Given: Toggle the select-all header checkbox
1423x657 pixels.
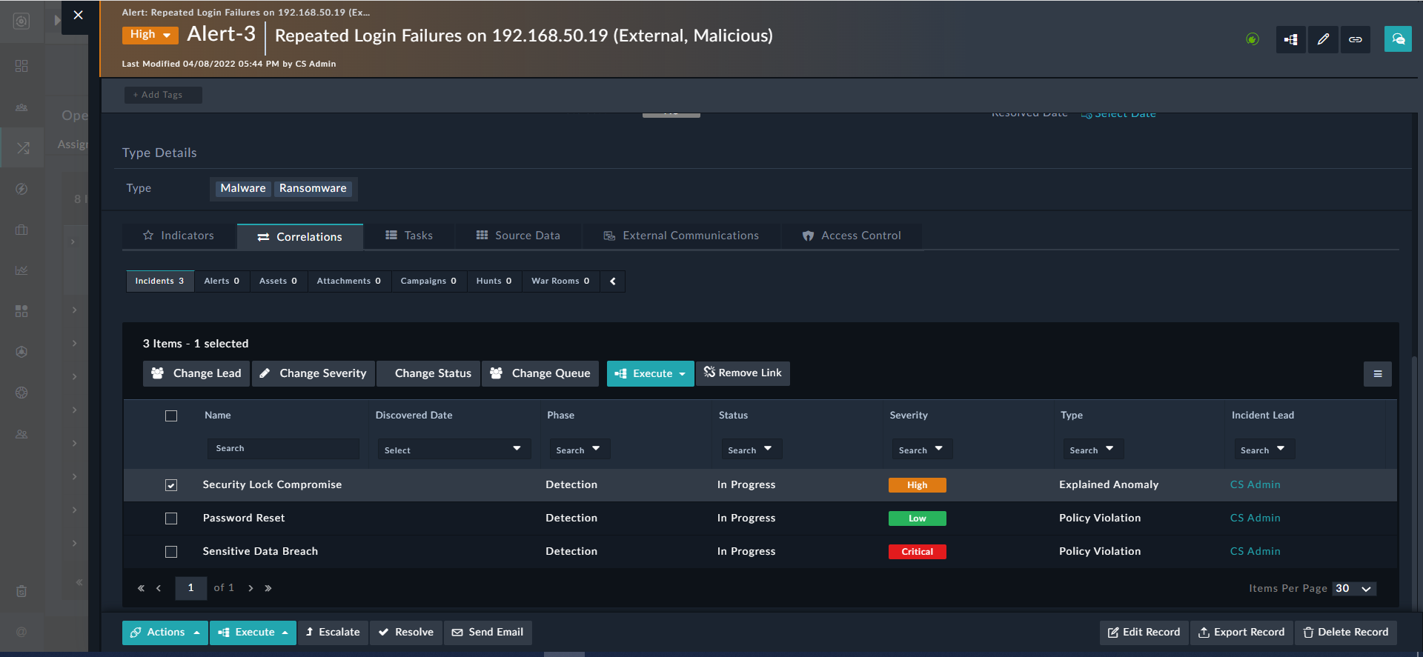Looking at the screenshot, I should pos(171,416).
